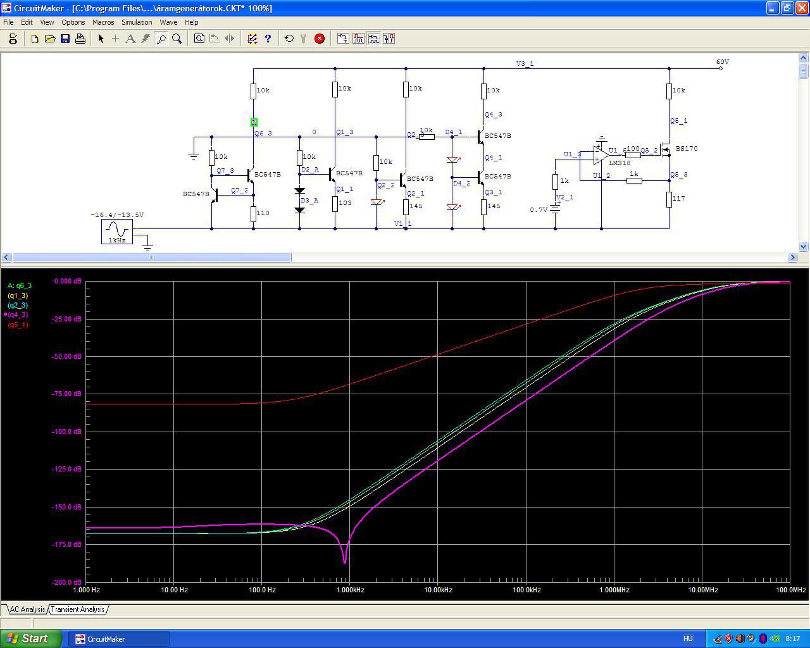Click the second of the four window-layout icons
810x648 pixels.
coord(358,39)
